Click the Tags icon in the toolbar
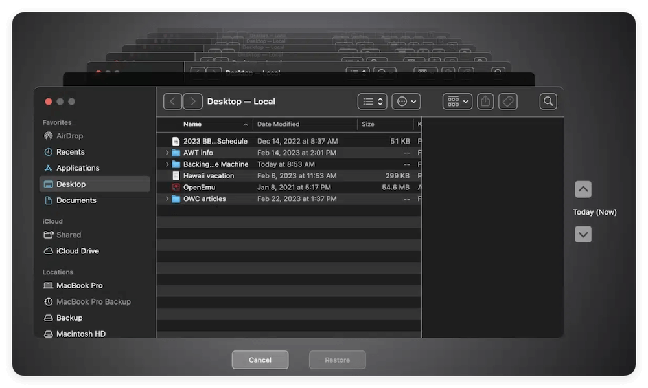 click(x=508, y=101)
